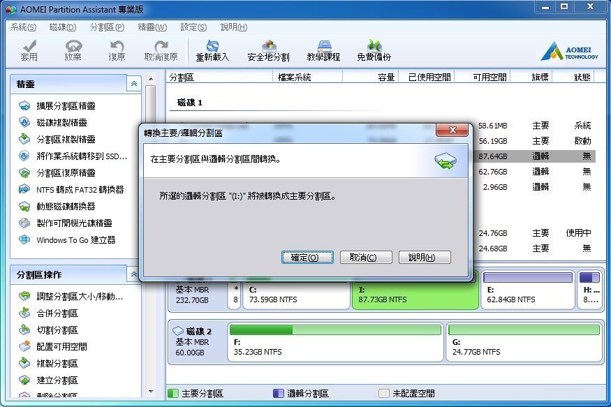Launch 擴展分割區精靈 wizard
The height and width of the screenshot is (407, 611).
57,105
